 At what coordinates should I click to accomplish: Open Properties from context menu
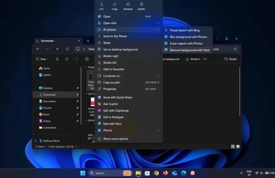[128, 89]
